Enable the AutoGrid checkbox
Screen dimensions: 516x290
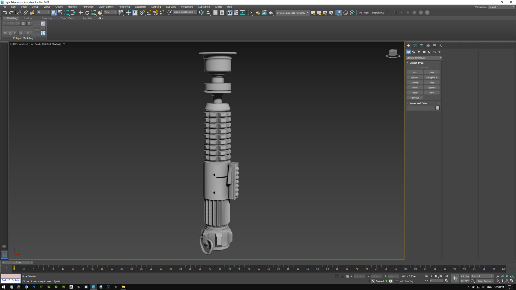418,67
